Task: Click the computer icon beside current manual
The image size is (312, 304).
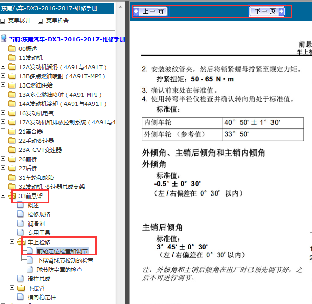Action: click(4, 38)
